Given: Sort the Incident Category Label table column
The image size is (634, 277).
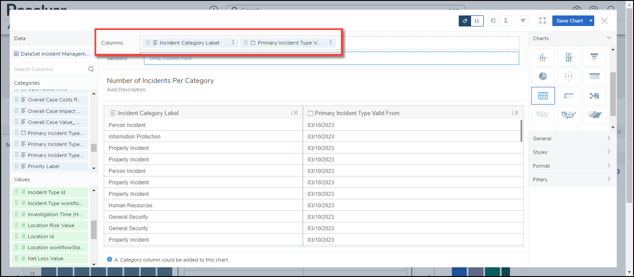Looking at the screenshot, I should (x=294, y=113).
